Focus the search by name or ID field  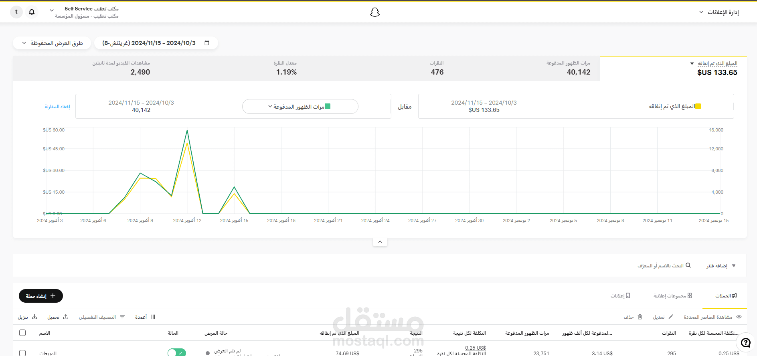660,266
